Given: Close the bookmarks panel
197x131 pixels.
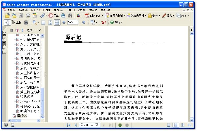Looking at the screenshot, I should point(40,30).
